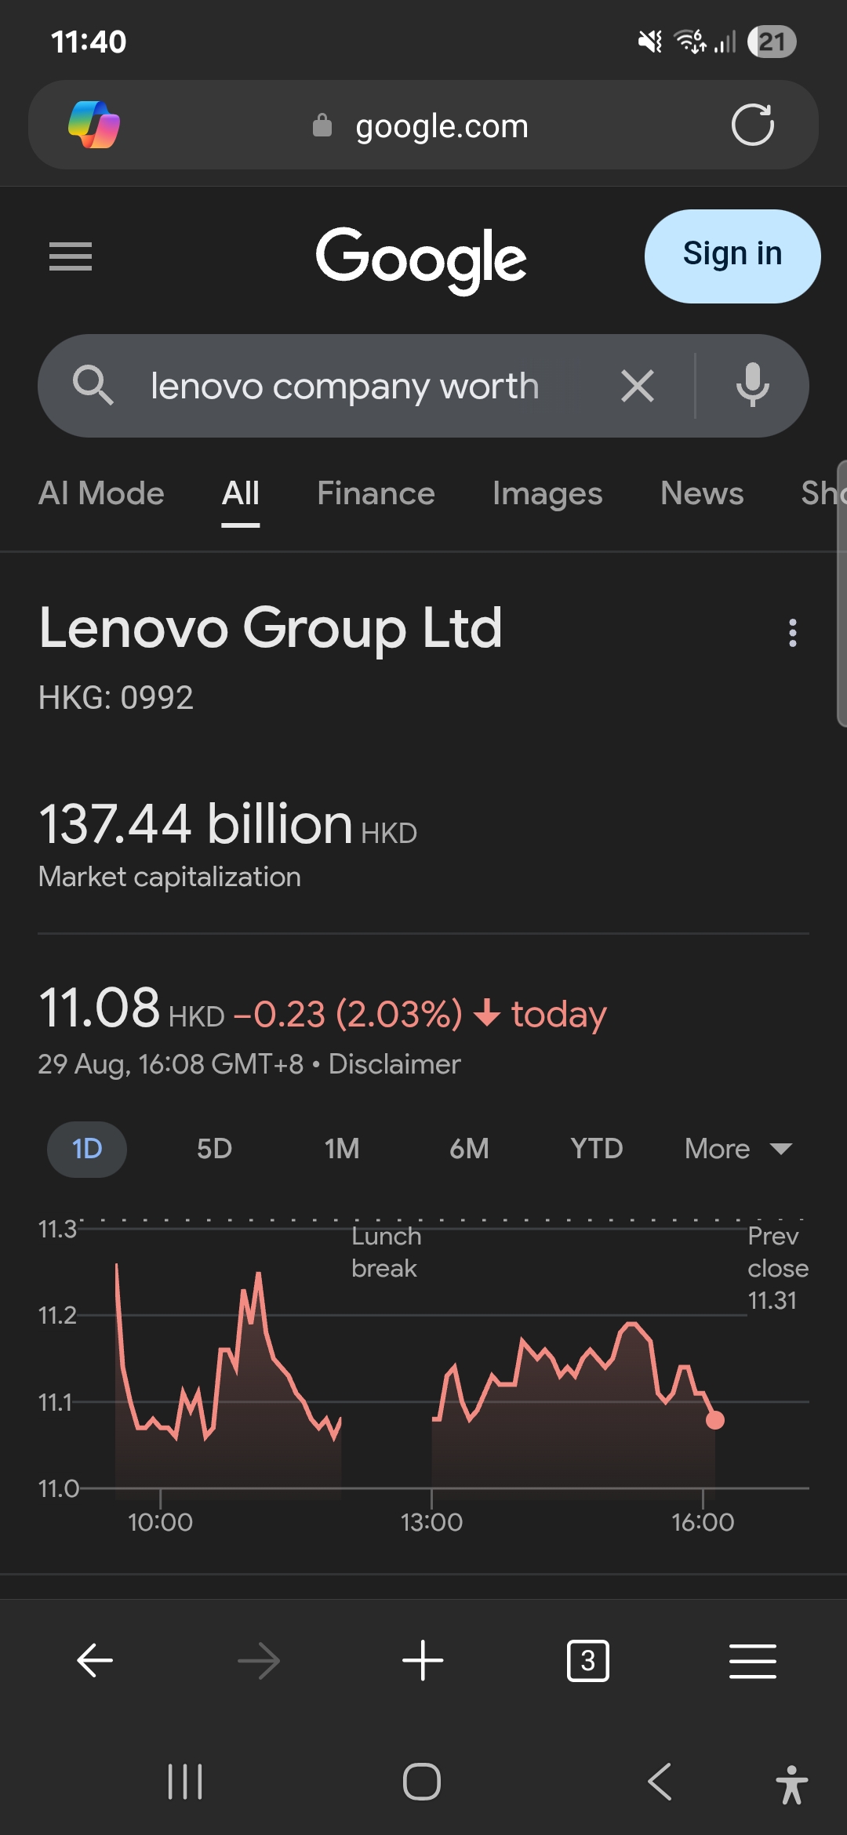Switch to the Finance tab
This screenshot has width=847, height=1835.
click(376, 494)
